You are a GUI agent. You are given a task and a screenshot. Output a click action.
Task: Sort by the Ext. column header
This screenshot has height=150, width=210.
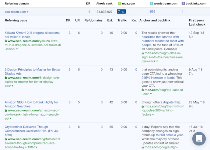click(110, 20)
